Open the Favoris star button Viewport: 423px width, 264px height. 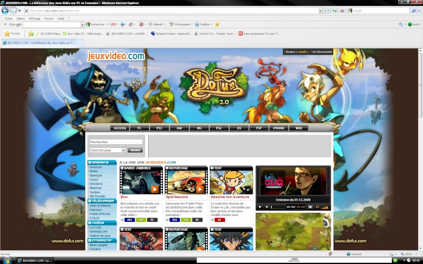[x=12, y=34]
